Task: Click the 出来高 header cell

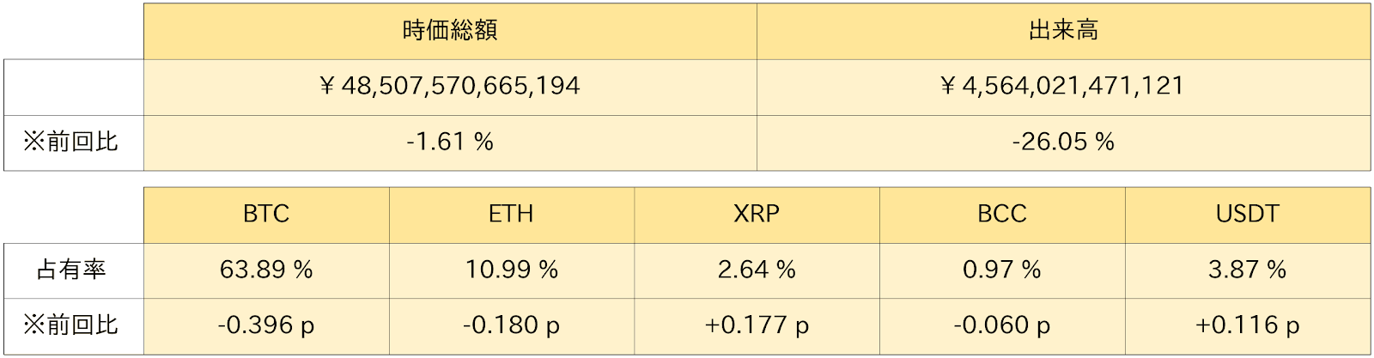Action: click(1063, 31)
